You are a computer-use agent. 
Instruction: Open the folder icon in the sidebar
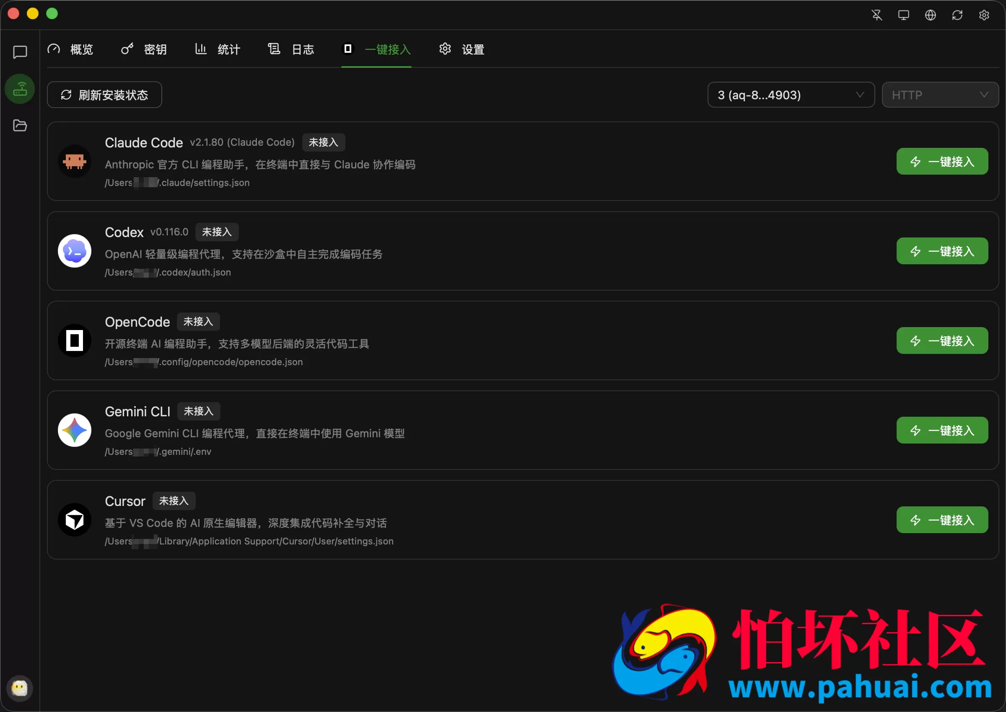coord(19,125)
